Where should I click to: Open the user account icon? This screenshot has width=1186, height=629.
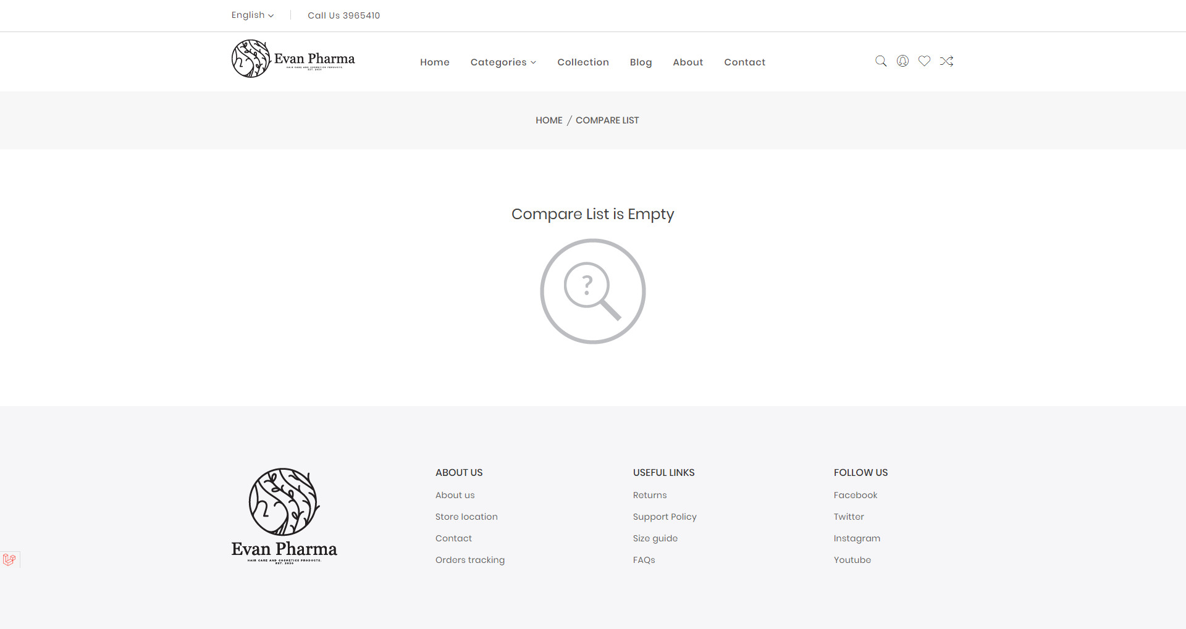pyautogui.click(x=902, y=61)
